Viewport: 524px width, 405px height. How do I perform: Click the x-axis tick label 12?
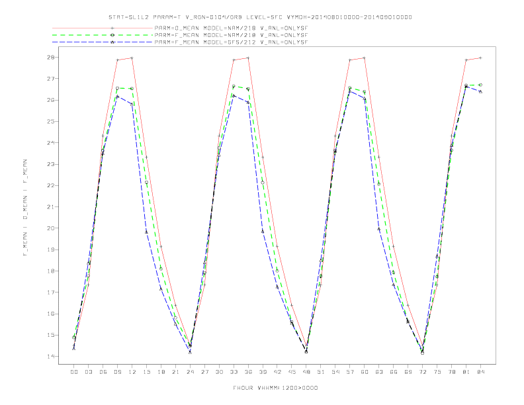(132, 372)
